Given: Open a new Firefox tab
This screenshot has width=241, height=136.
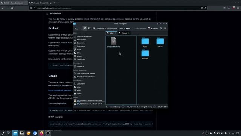Looking at the screenshot, I should (59, 3).
